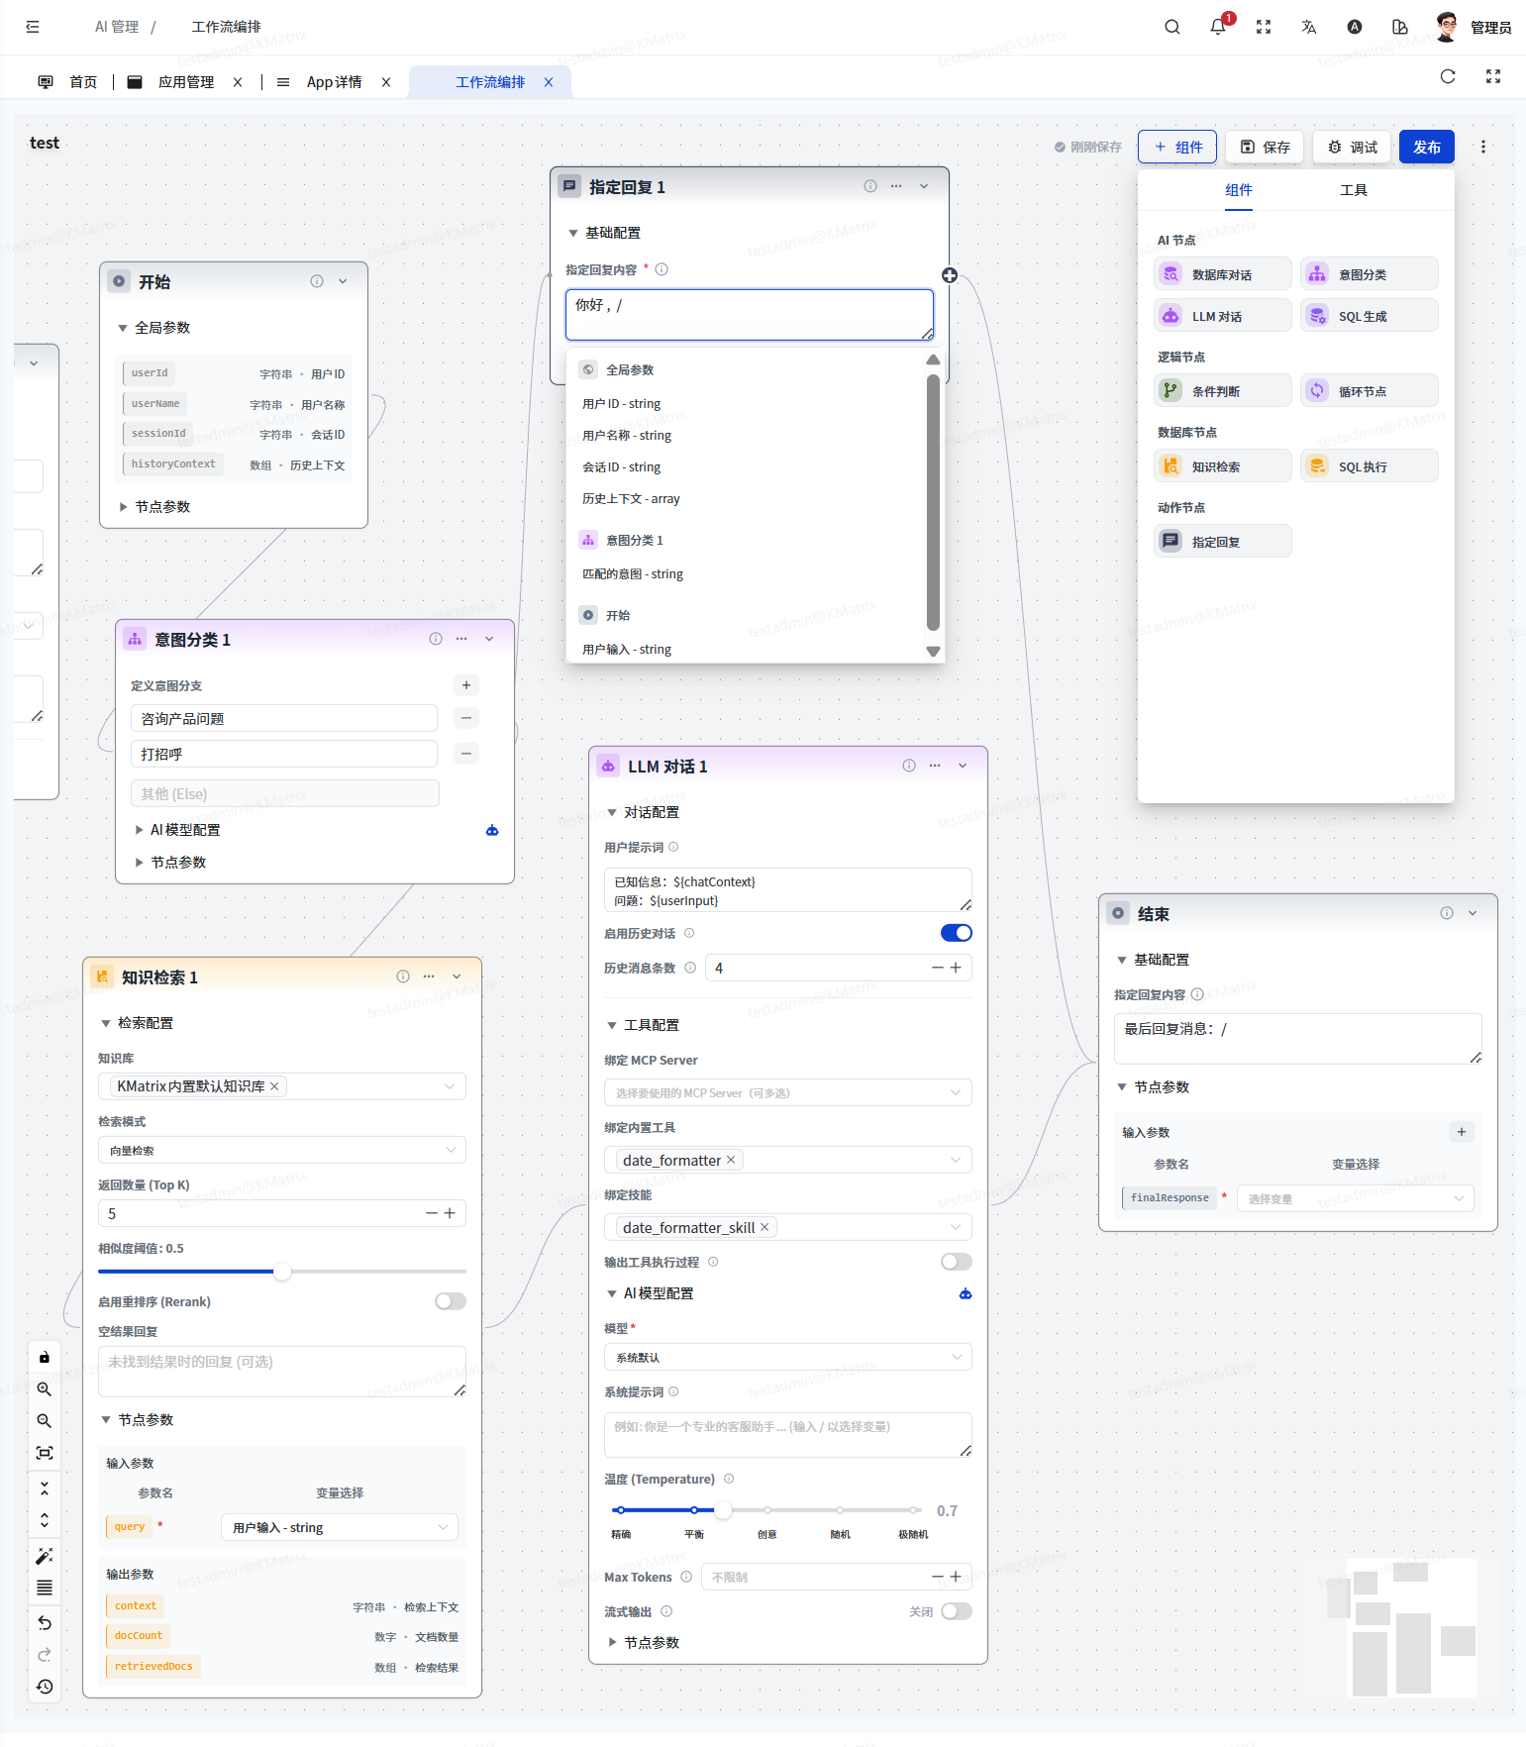Enable the Rerank toggle in knowledge retrieval
This screenshot has height=1747, width=1526.
pyautogui.click(x=451, y=1301)
